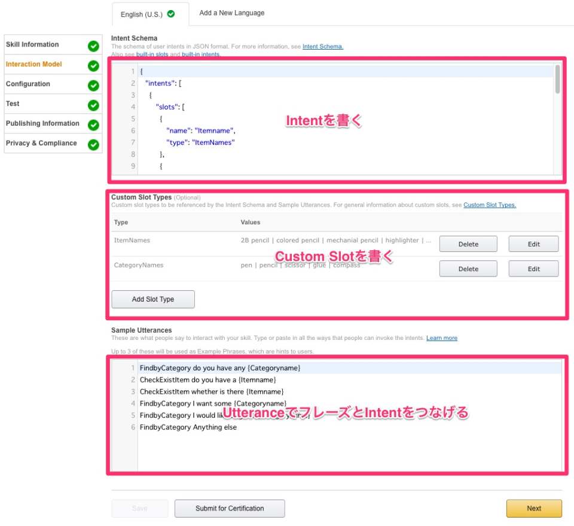574x526 pixels.
Task: Edit the CategoryNames slot type
Action: (533, 268)
